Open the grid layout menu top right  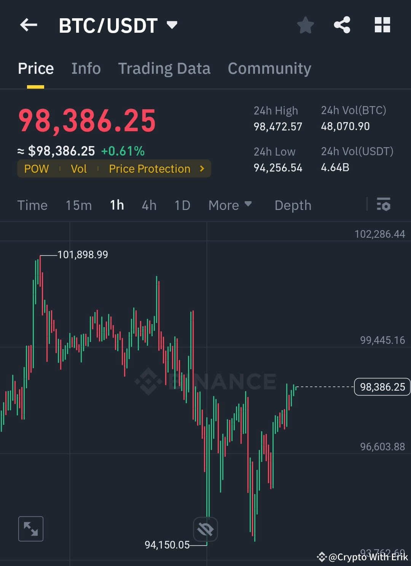click(x=382, y=25)
